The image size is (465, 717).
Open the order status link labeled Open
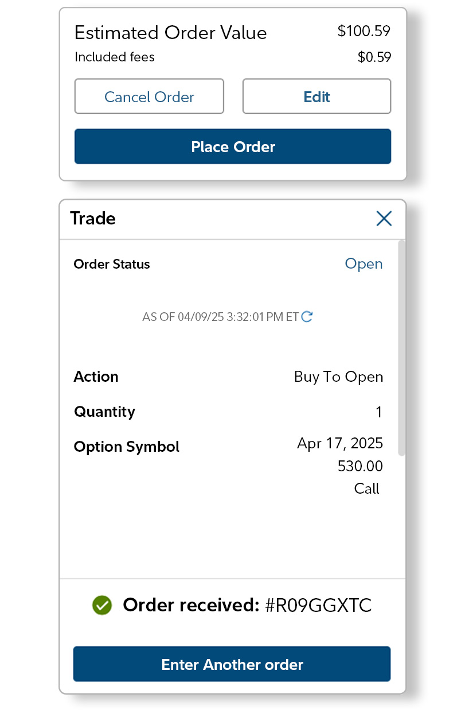364,263
